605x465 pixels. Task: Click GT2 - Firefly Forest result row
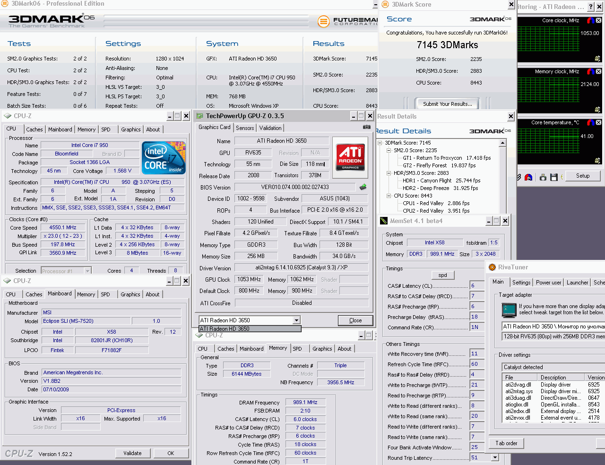(439, 165)
